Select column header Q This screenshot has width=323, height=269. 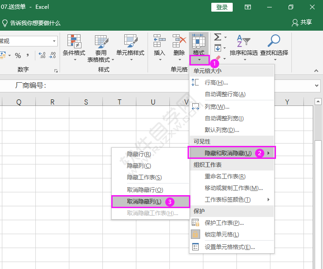19,102
